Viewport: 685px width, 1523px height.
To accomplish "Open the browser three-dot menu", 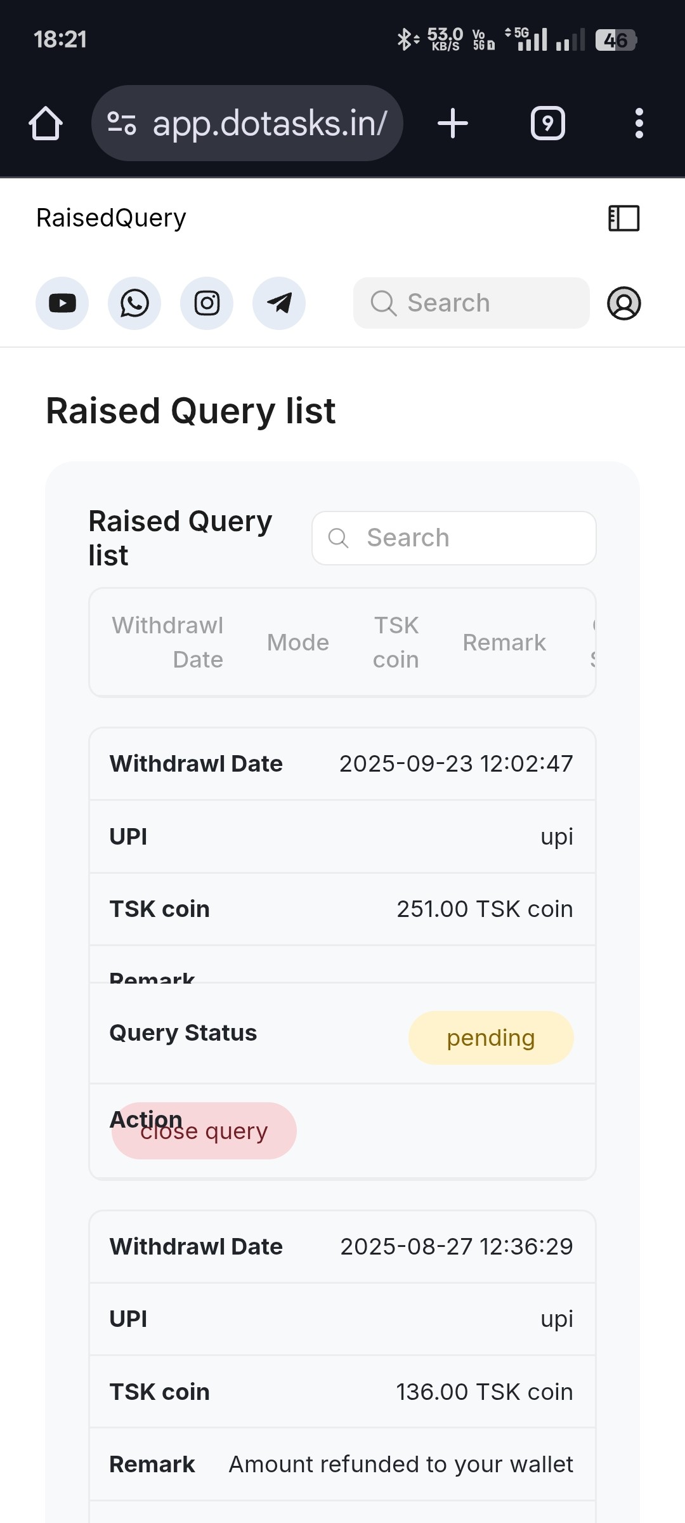I will pyautogui.click(x=639, y=123).
